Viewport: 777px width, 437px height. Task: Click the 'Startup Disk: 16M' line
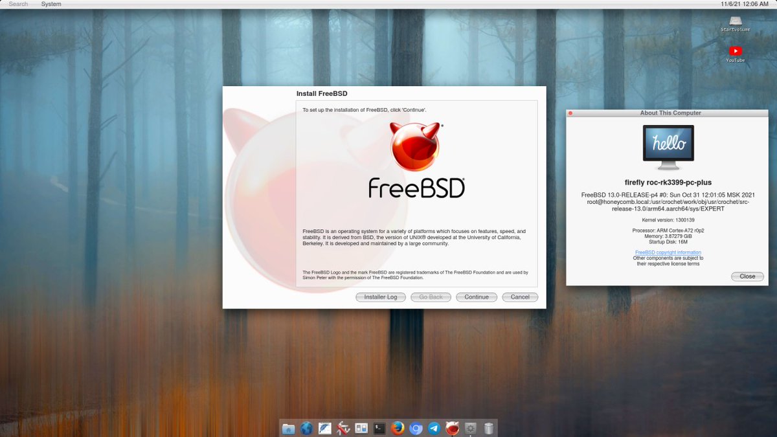pyautogui.click(x=668, y=241)
